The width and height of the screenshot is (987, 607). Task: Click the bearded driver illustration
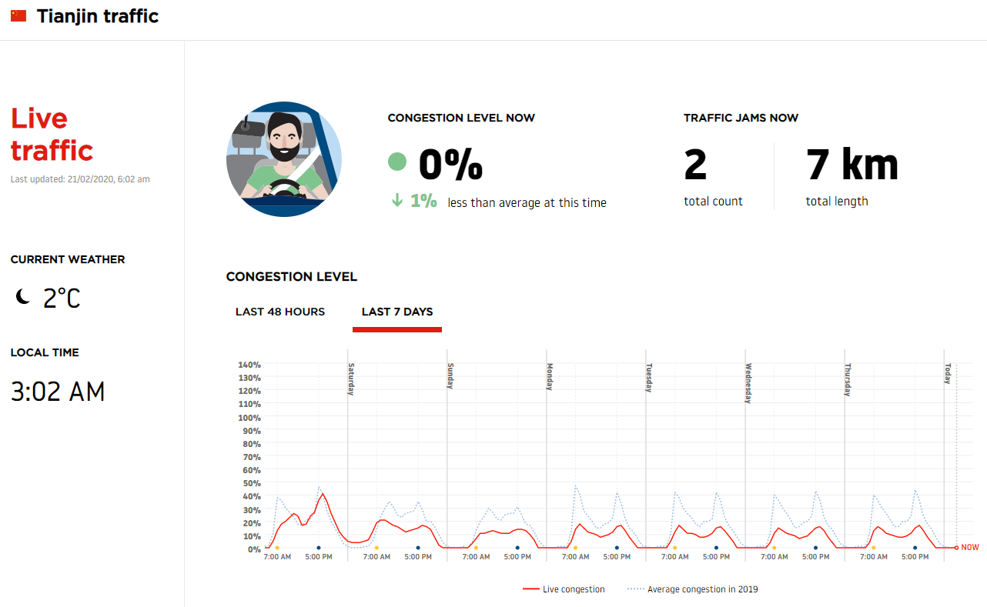[x=283, y=159]
